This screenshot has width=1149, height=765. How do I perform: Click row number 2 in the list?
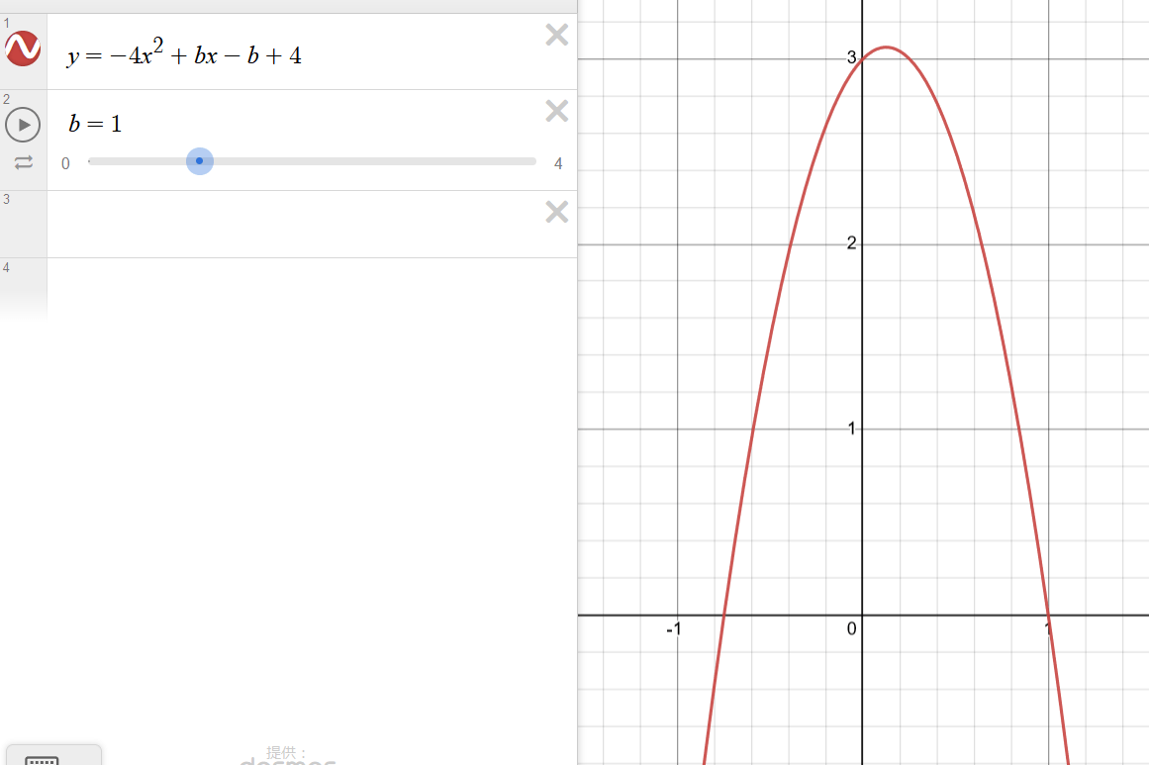click(x=5, y=99)
